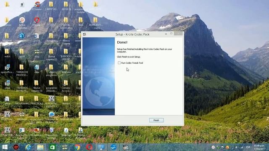
Task: Open the blue OpenOffice taskbar icon
Action: 113,147
